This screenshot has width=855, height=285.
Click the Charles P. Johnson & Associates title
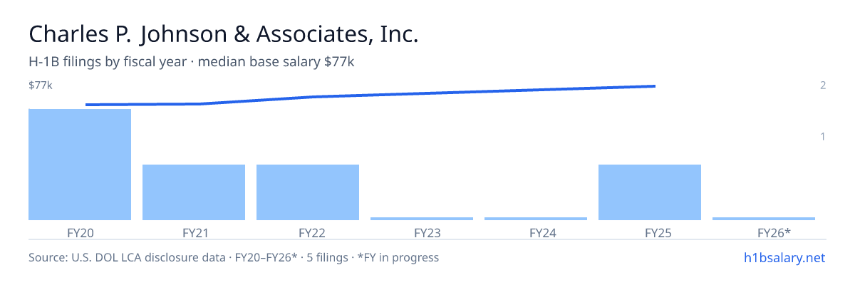click(223, 35)
